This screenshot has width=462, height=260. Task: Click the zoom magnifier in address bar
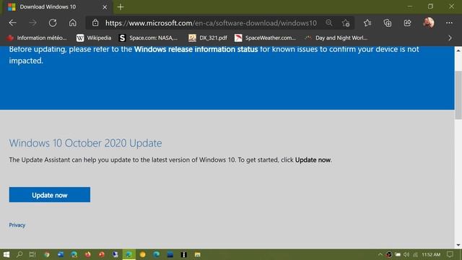point(329,22)
